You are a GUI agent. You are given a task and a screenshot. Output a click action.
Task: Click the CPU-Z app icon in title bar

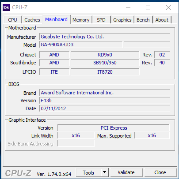[6, 7]
